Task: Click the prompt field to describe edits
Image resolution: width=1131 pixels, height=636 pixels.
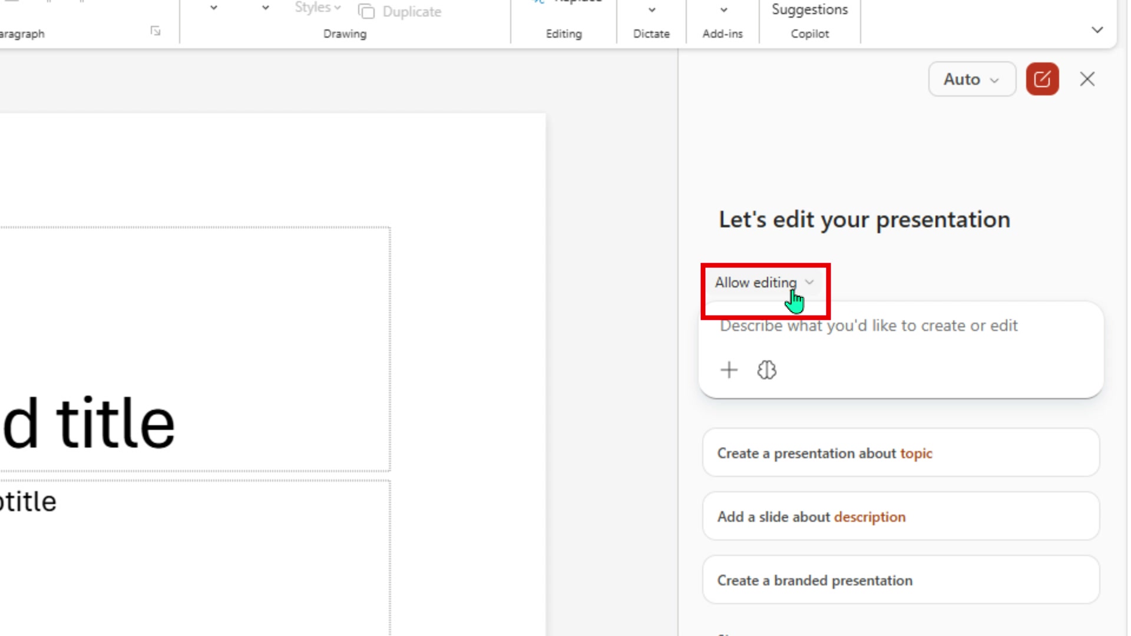Action: pyautogui.click(x=901, y=326)
